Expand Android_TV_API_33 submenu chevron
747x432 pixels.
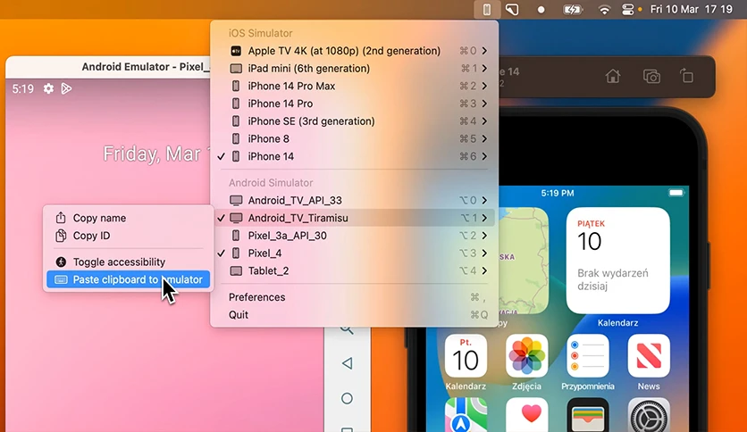(484, 200)
